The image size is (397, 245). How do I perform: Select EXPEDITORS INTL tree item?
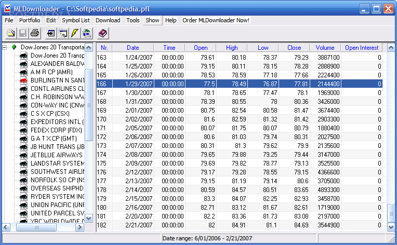(57, 122)
